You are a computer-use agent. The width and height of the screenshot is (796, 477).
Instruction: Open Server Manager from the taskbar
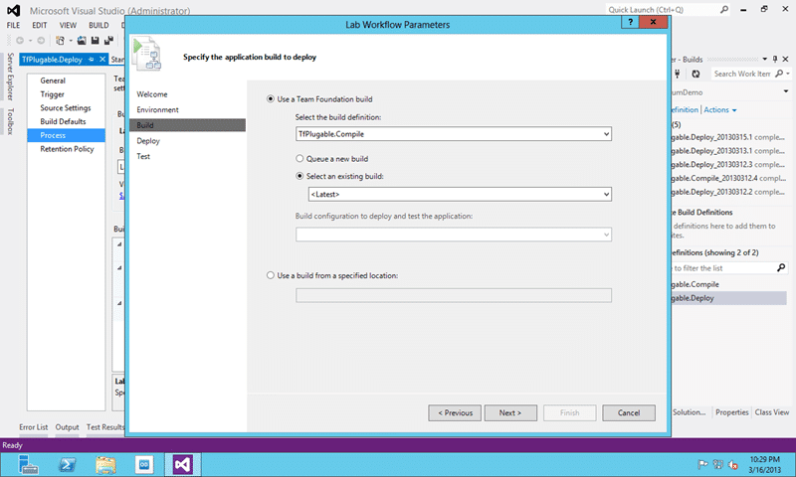[28, 464]
